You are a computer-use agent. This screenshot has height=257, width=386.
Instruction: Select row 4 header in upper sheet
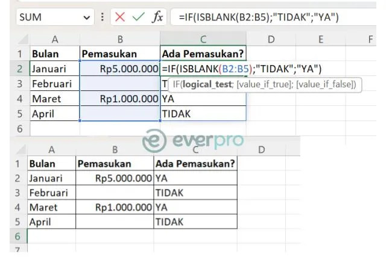click(x=20, y=99)
